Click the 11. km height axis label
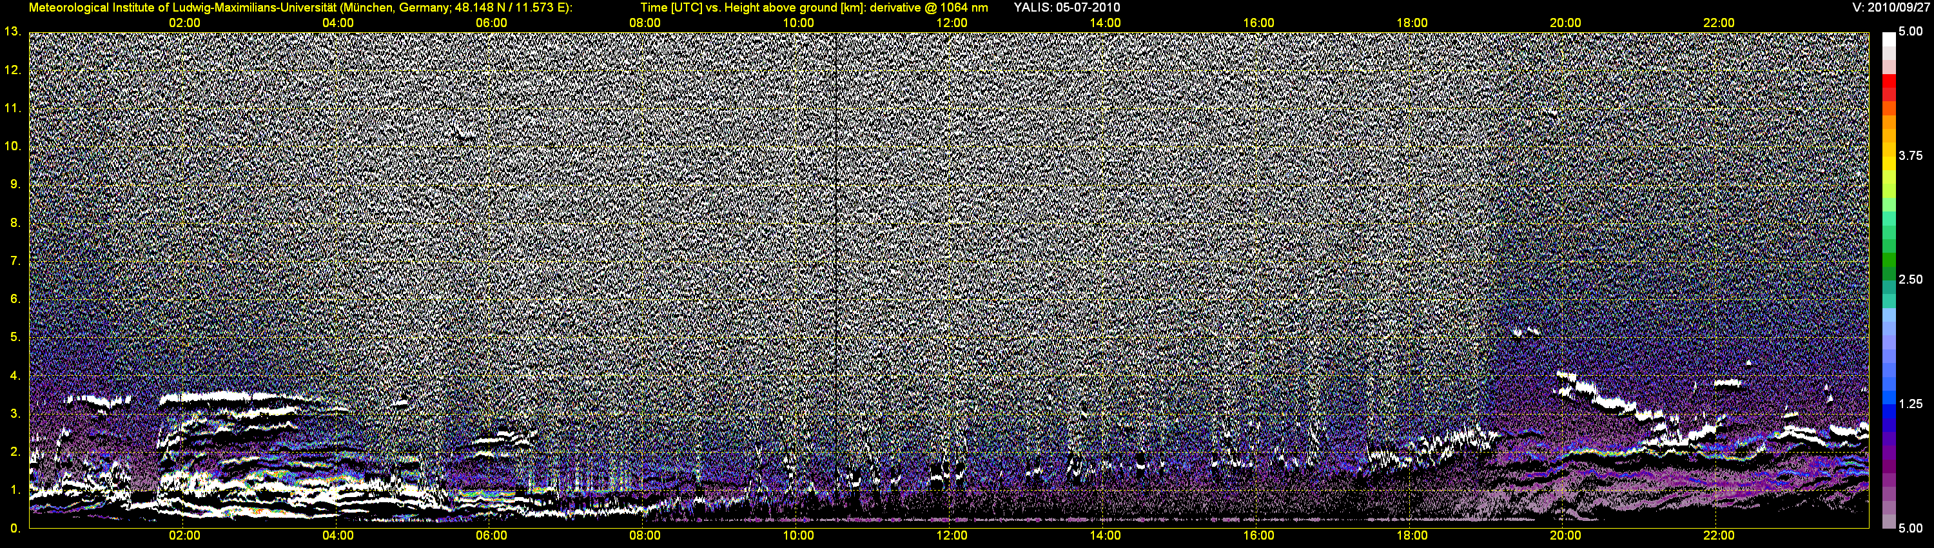Viewport: 1934px width, 548px height. pyautogui.click(x=12, y=108)
